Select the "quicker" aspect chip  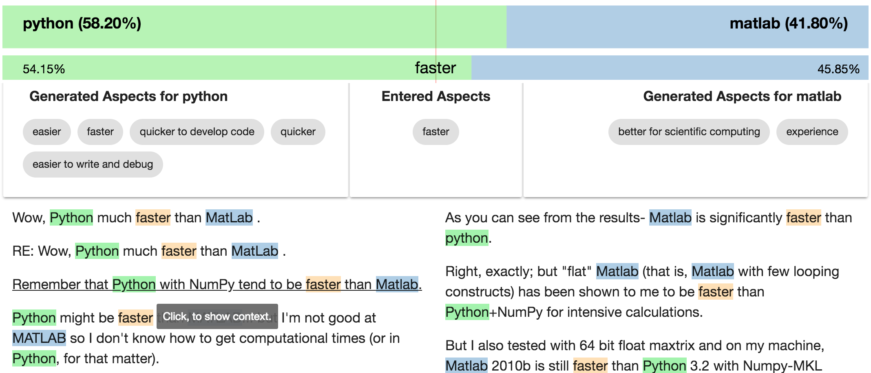tap(298, 132)
